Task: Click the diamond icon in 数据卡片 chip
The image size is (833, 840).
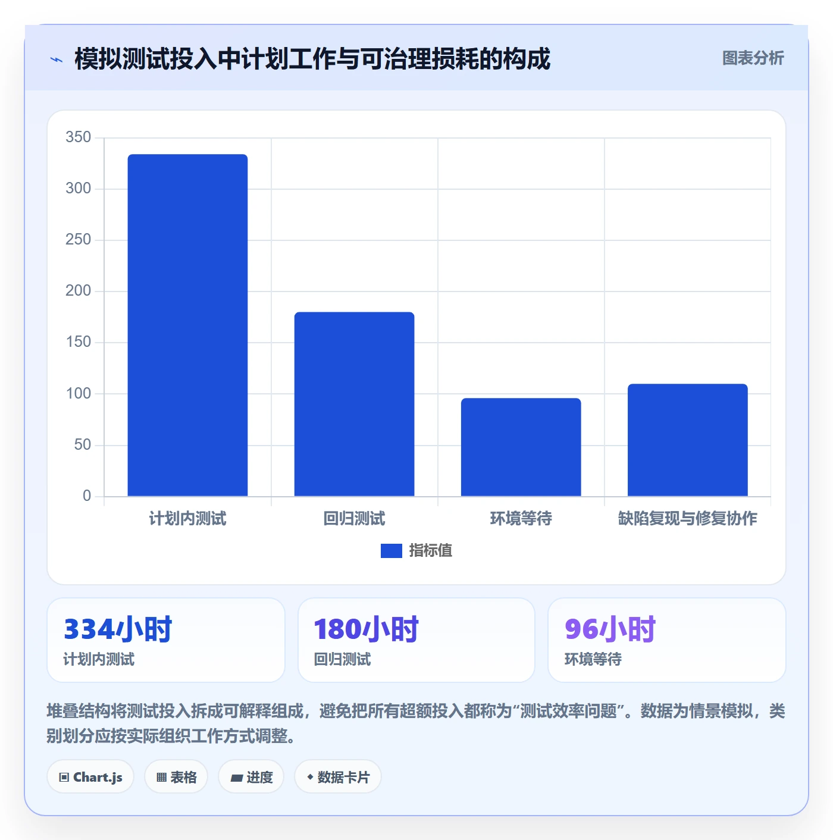Action: 310,777
